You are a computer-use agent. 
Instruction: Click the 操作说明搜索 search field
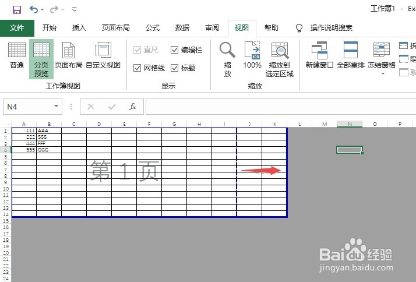pos(332,27)
